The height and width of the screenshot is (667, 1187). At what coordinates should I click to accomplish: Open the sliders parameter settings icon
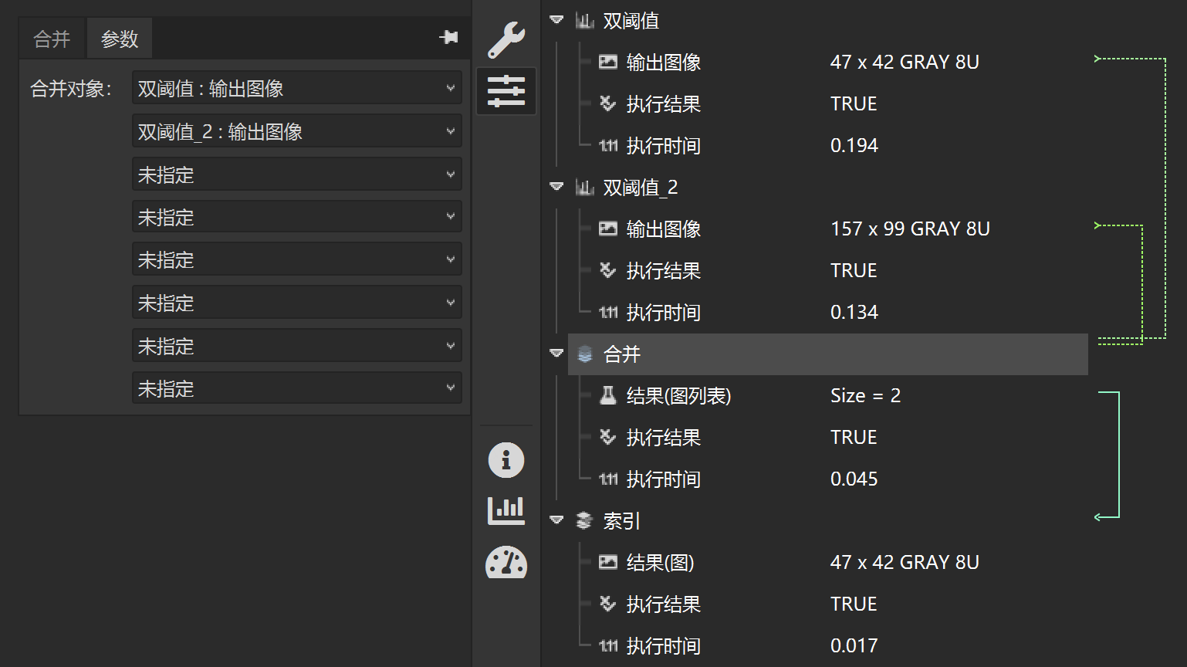coord(506,91)
